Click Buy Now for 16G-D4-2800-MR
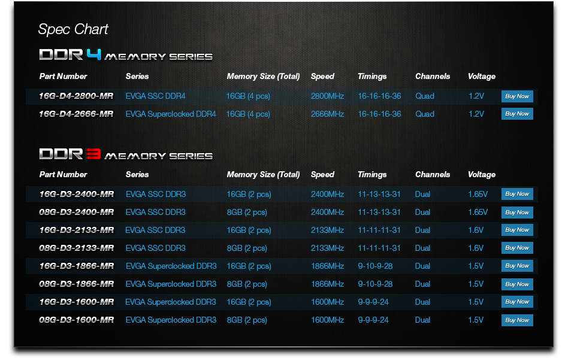 (517, 96)
